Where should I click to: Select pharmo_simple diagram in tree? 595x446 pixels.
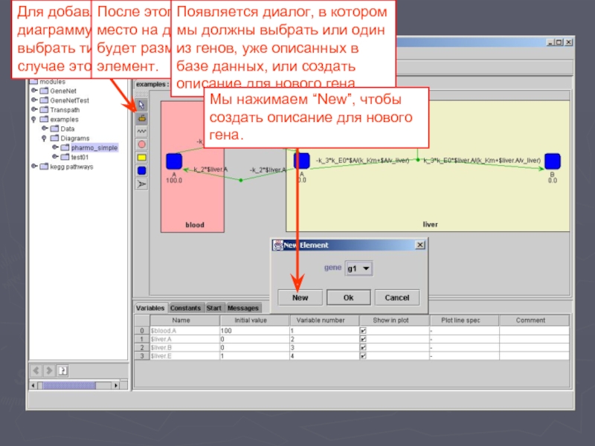point(94,147)
